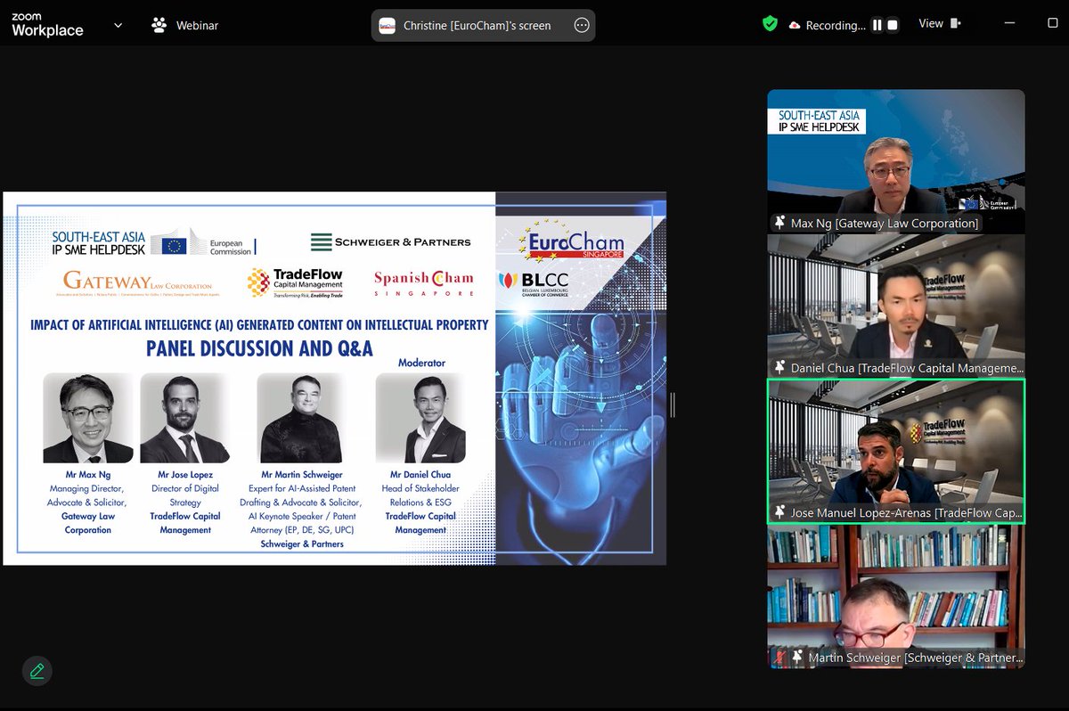The width and height of the screenshot is (1069, 711).
Task: Open the annotate pencil tool
Action: click(x=37, y=671)
